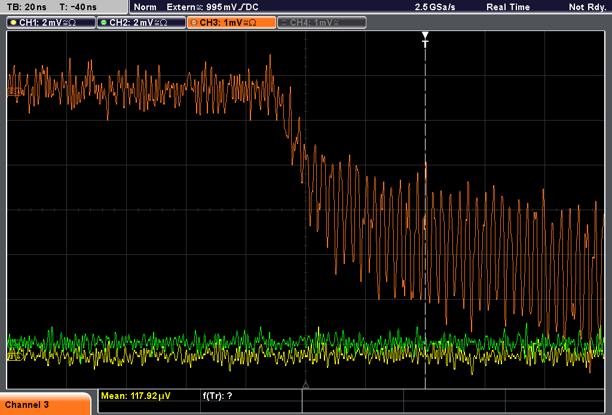Image resolution: width=612 pixels, height=415 pixels.
Task: Select the CH1 2mV channel tab
Action: (x=51, y=23)
